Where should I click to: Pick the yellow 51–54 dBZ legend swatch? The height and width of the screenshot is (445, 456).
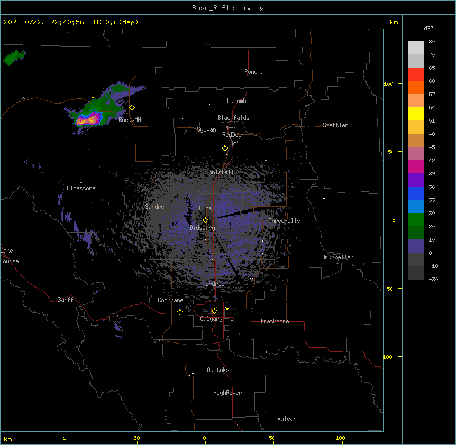point(416,114)
